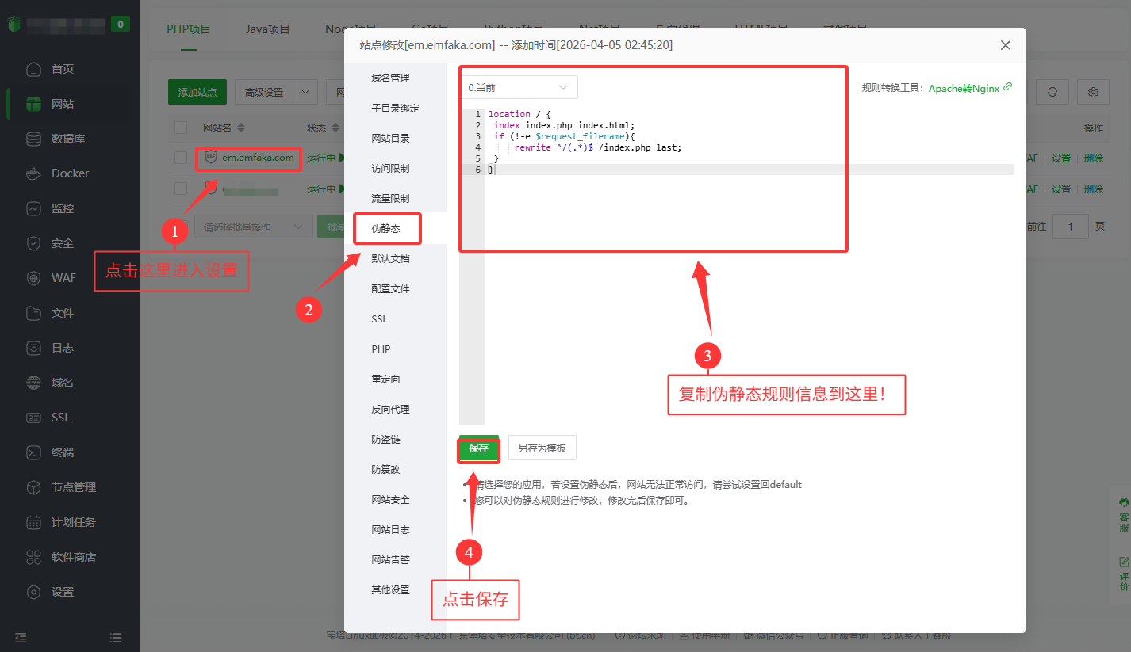Image resolution: width=1131 pixels, height=652 pixels.
Task: Check the checkbox beside em.emfaka.com
Action: click(180, 158)
